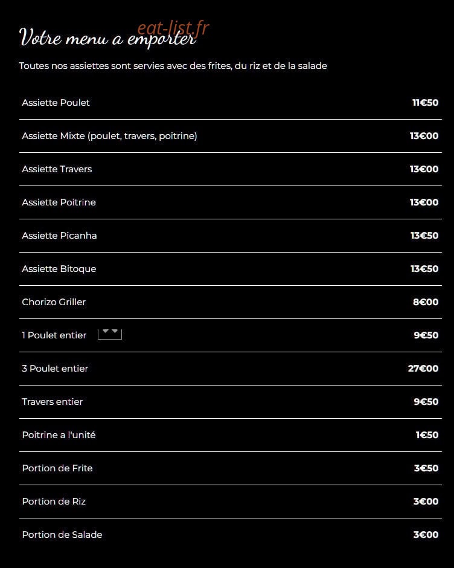Click the 27€00 price of 3 Poulet entier

pos(423,369)
